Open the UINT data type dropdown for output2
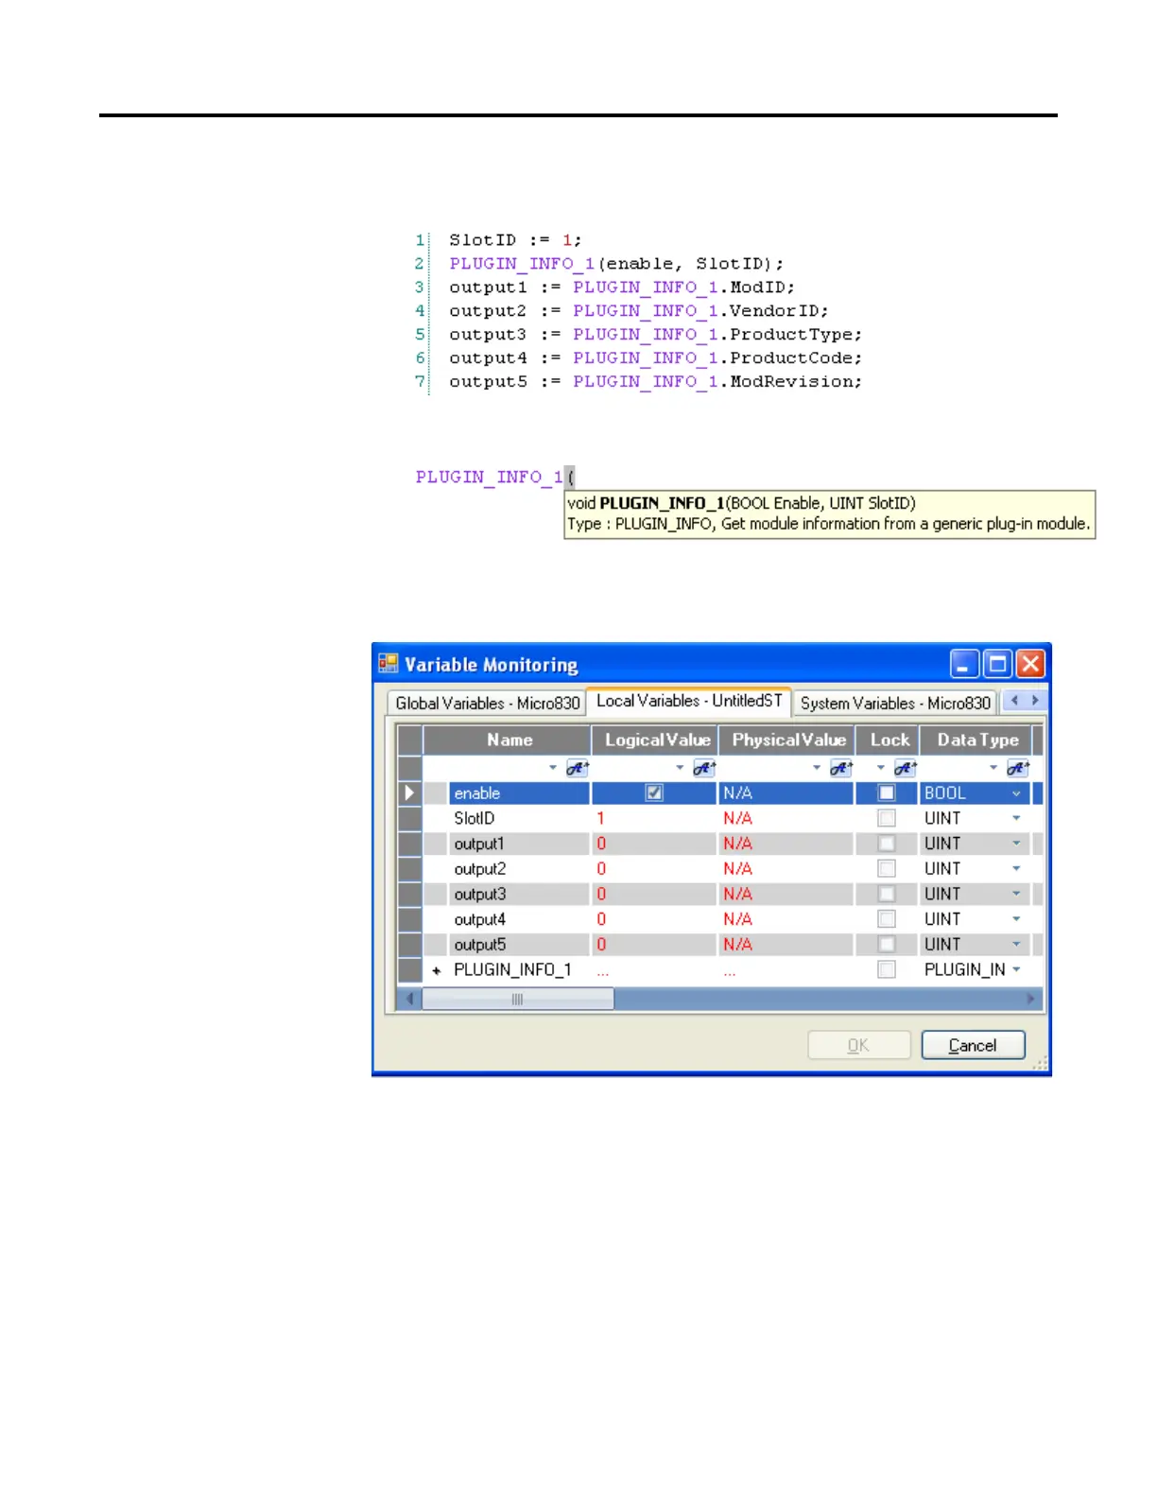Viewport: 1157px width, 1498px height. 1016,868
